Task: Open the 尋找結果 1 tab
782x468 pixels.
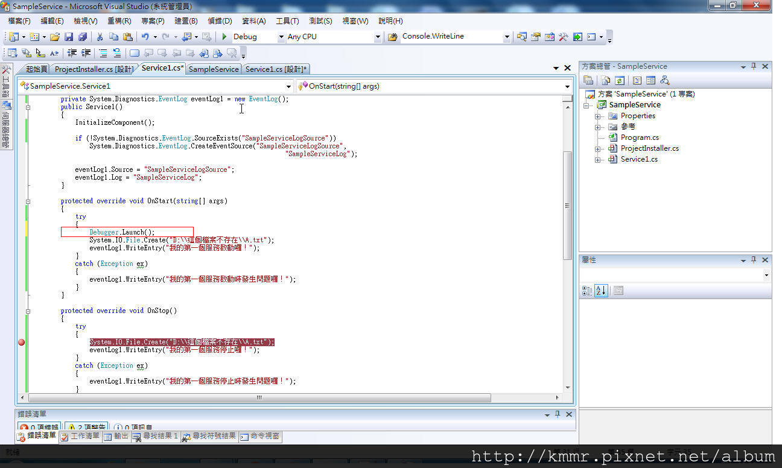Action: [156, 436]
